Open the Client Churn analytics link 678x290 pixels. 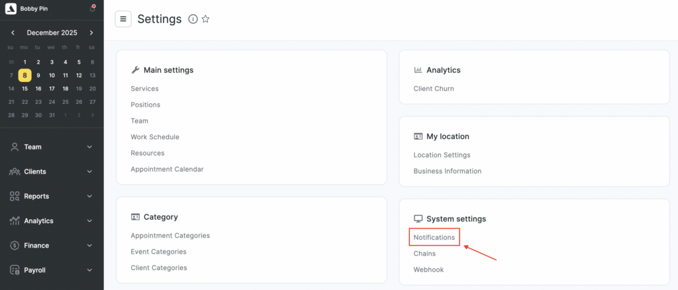[x=434, y=89]
